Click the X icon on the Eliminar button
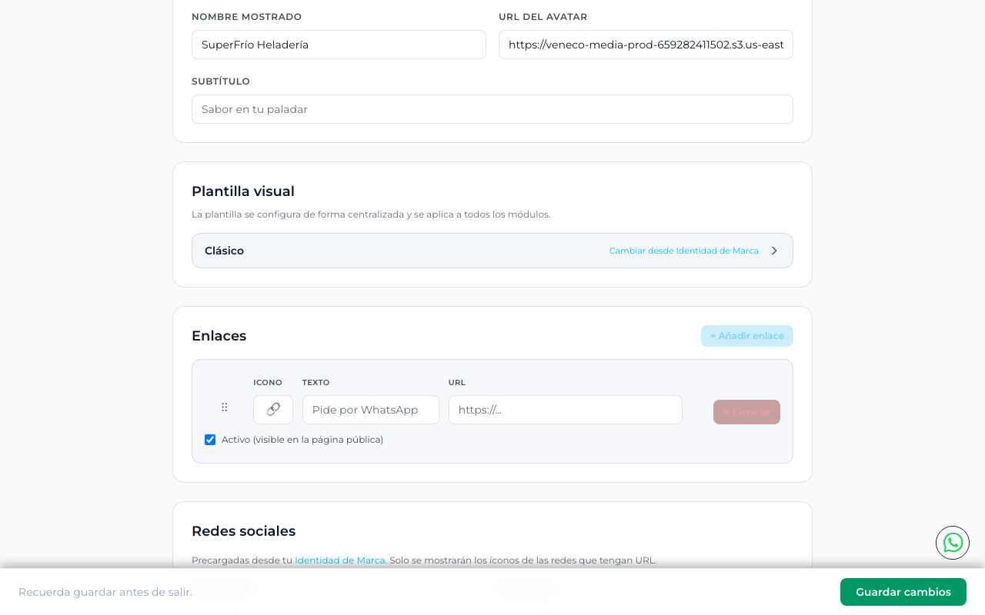 (726, 412)
